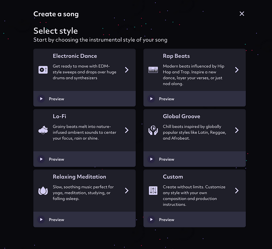Play the Global Groove preview
Viewport: 272px width, 249px height.
click(151, 159)
